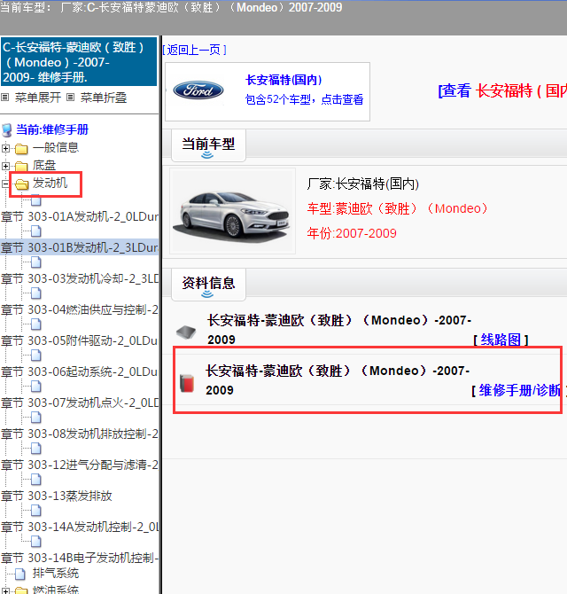This screenshot has height=594, width=567.
Task: Click the 当前:维修手册 root label
Action: [52, 130]
